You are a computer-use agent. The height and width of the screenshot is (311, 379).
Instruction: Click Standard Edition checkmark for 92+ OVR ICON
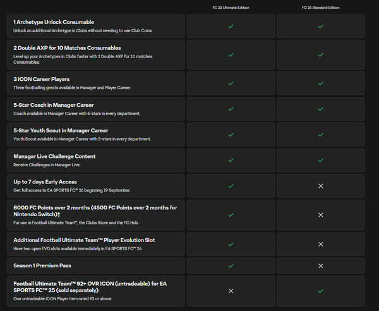coord(320,291)
